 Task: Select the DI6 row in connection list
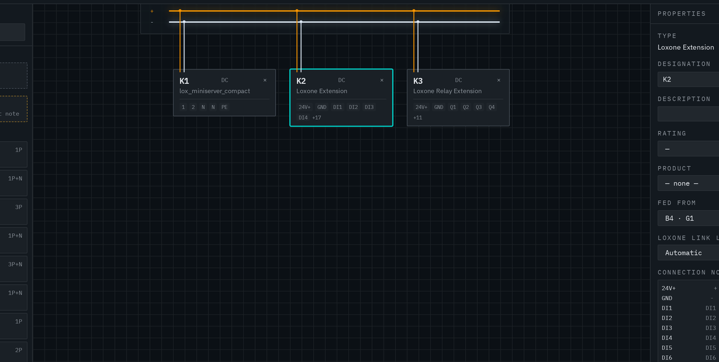pos(689,357)
